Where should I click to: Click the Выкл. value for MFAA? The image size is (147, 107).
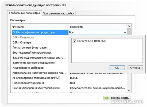[x=74, y=78]
